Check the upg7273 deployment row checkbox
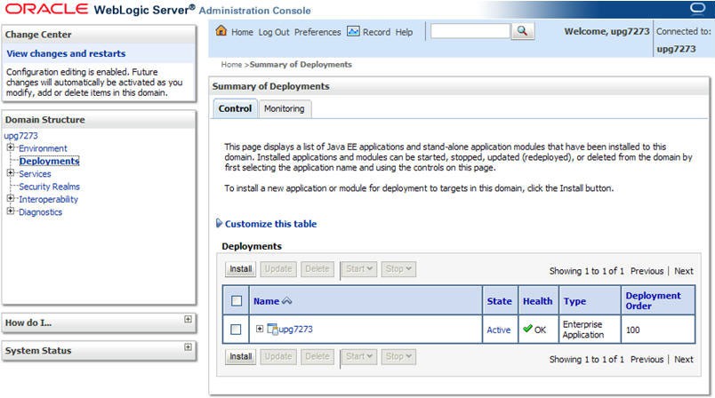 pyautogui.click(x=236, y=330)
